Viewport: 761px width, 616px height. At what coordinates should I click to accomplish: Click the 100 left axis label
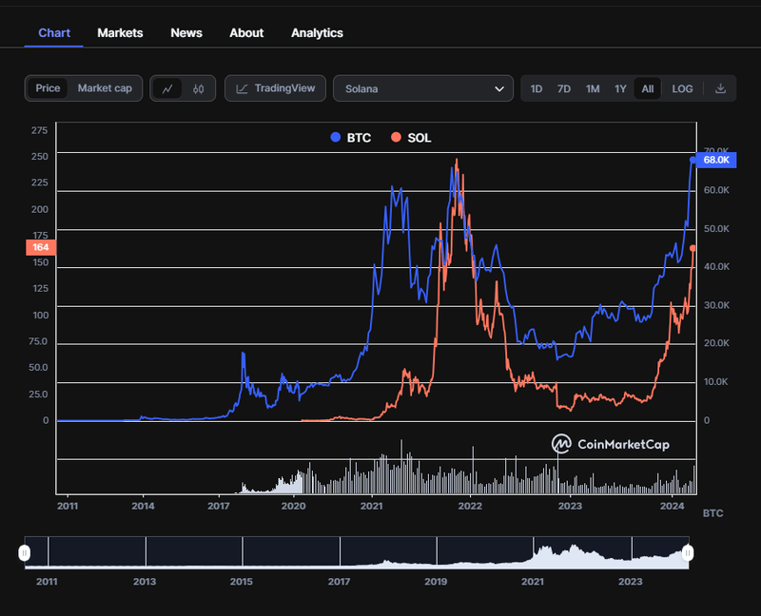(41, 316)
